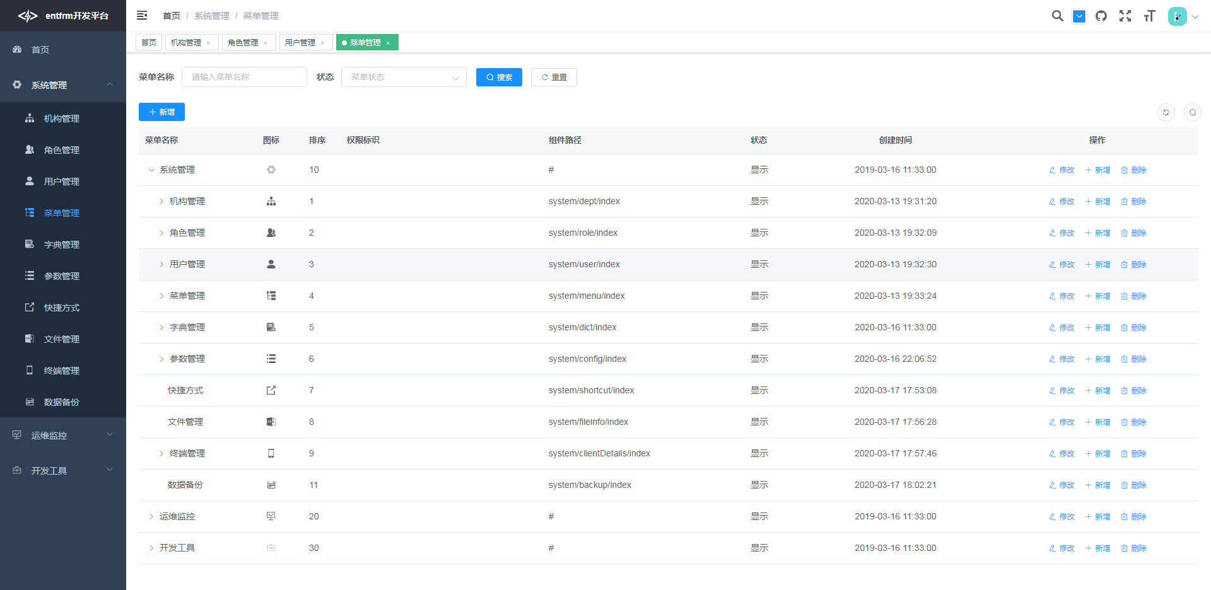This screenshot has width=1211, height=590.
Task: Click the monitor icon in 运维监控 row
Action: (271, 516)
